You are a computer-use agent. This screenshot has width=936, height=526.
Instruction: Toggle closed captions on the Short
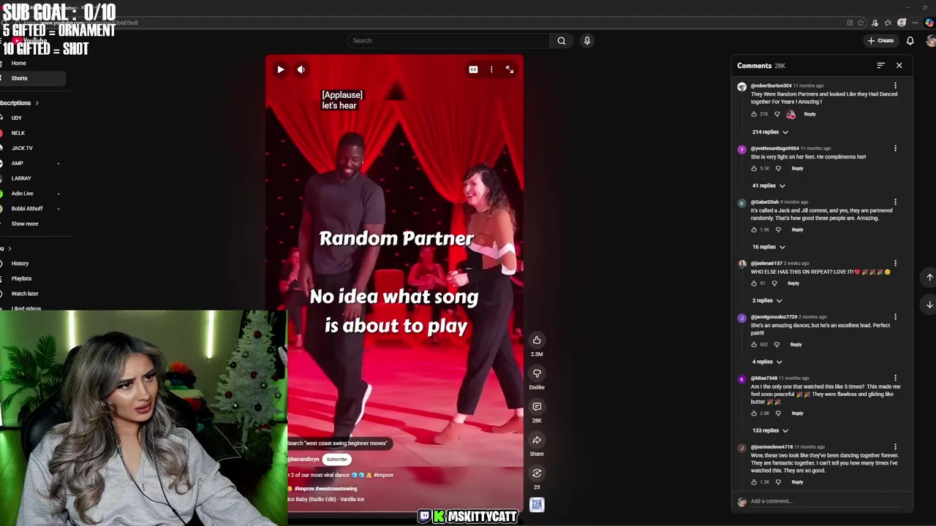click(x=473, y=69)
